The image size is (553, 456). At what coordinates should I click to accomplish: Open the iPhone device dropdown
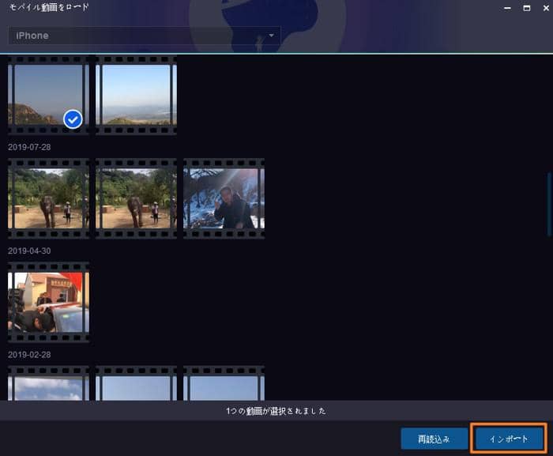click(145, 36)
